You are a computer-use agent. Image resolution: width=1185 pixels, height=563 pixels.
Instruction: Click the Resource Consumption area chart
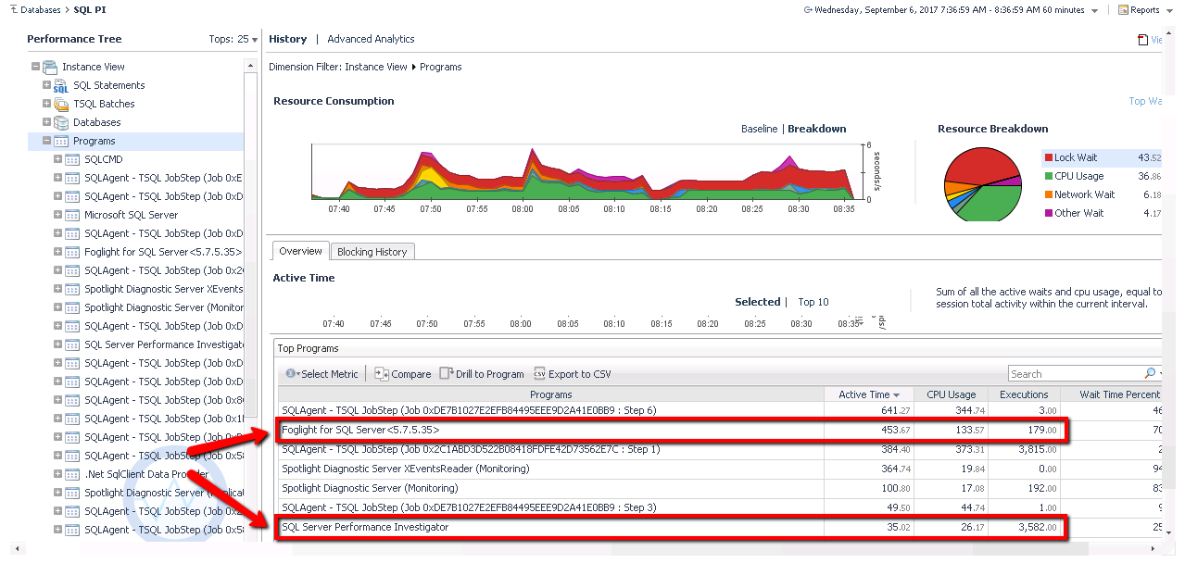[x=588, y=172]
